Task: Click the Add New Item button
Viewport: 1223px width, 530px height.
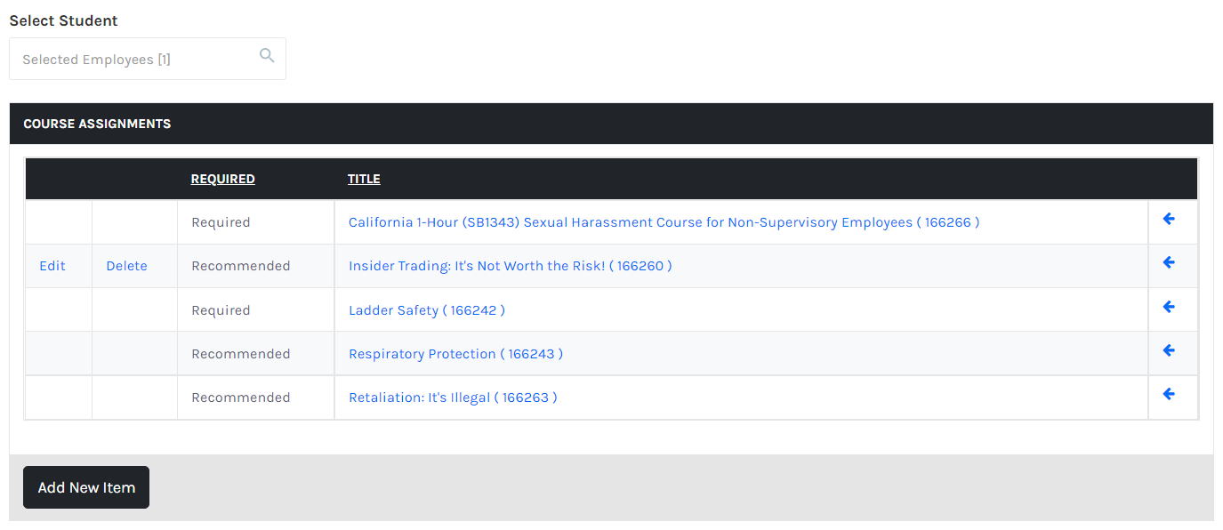Action: 86,487
